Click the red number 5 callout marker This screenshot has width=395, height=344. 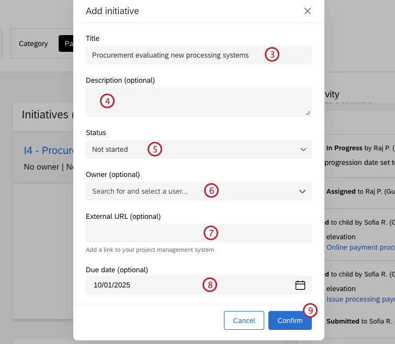click(x=154, y=149)
